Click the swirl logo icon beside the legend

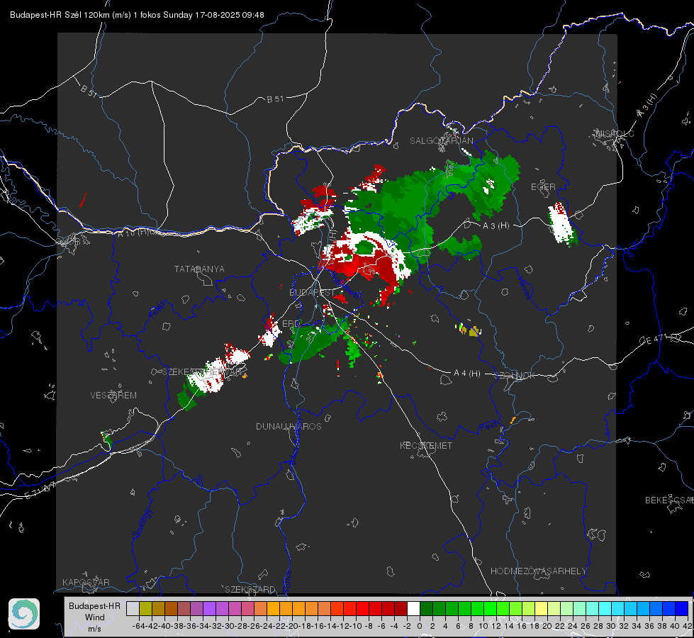(x=24, y=614)
